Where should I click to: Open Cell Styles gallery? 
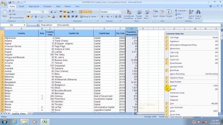click(x=147, y=14)
